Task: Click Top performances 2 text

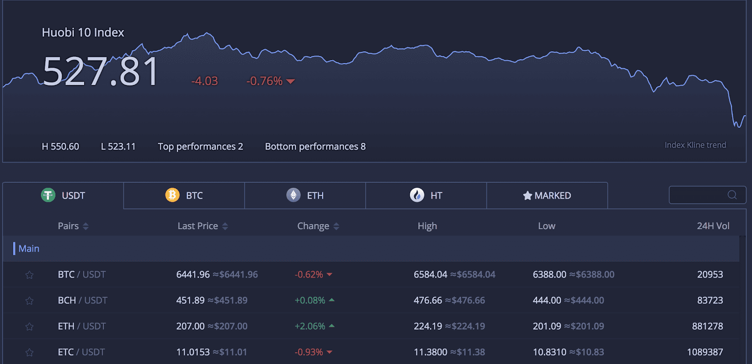Action: 200,147
